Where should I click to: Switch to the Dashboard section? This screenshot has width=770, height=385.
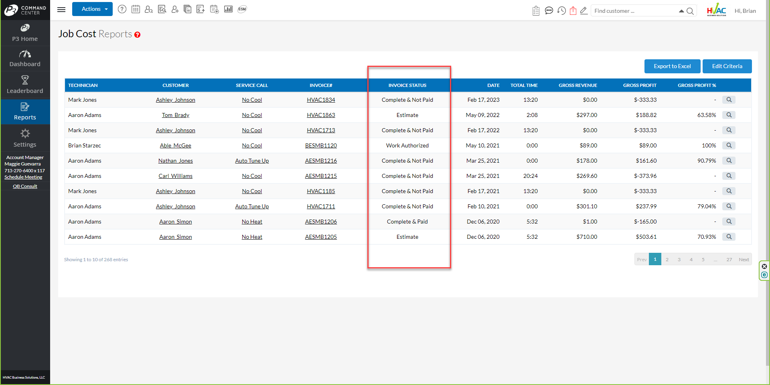point(25,58)
